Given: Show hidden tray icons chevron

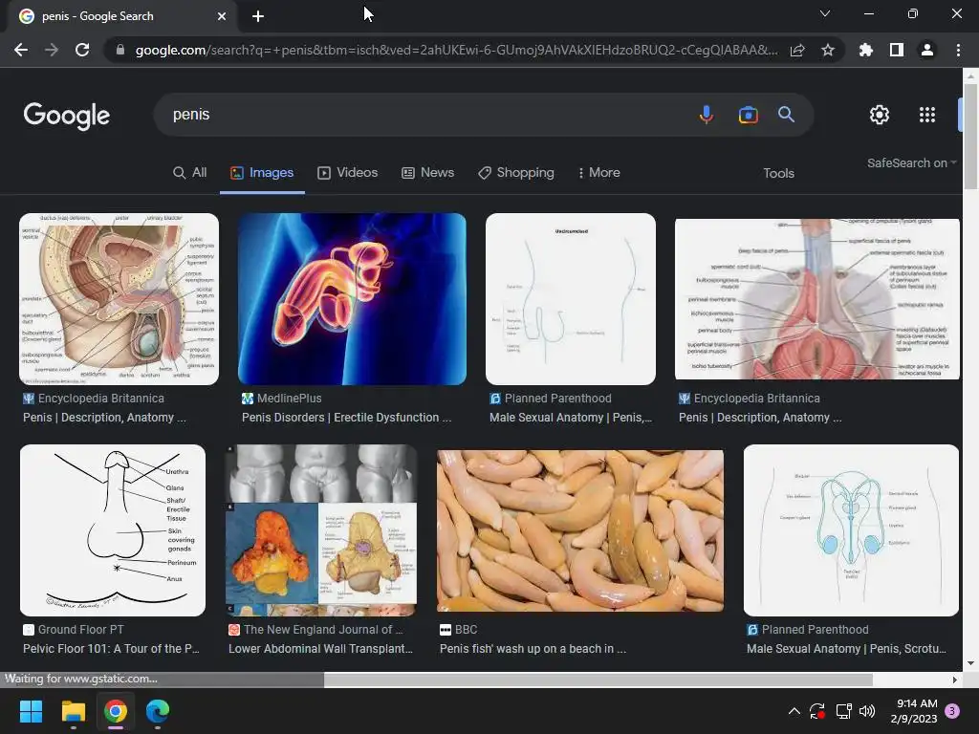Looking at the screenshot, I should [794, 711].
